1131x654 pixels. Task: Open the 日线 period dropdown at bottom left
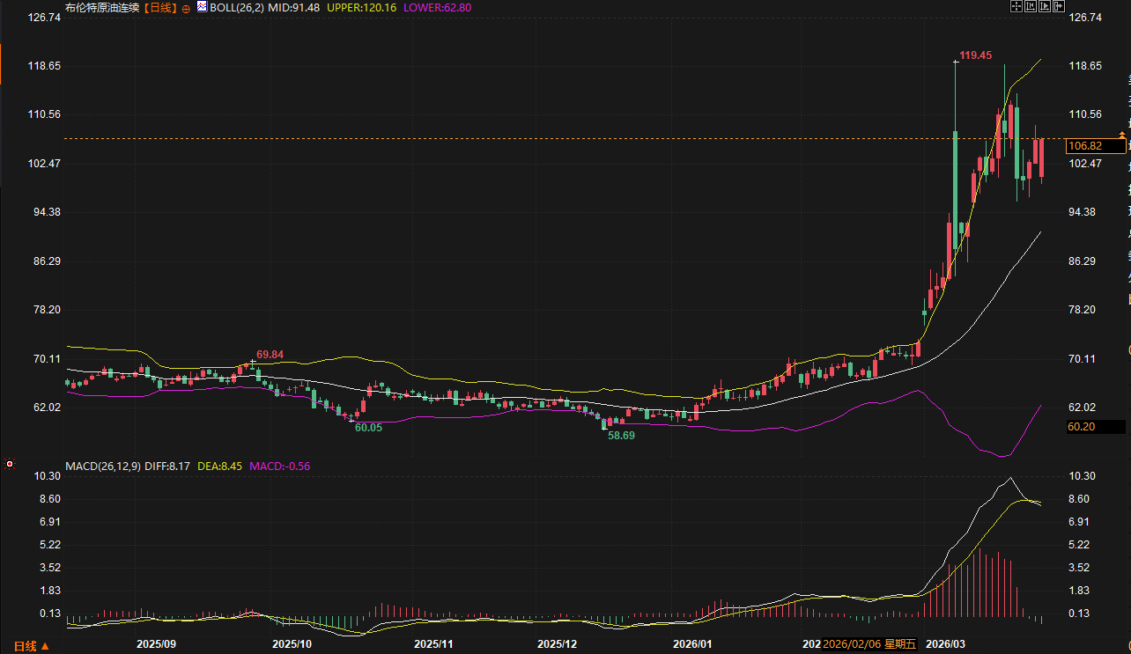coord(31,645)
